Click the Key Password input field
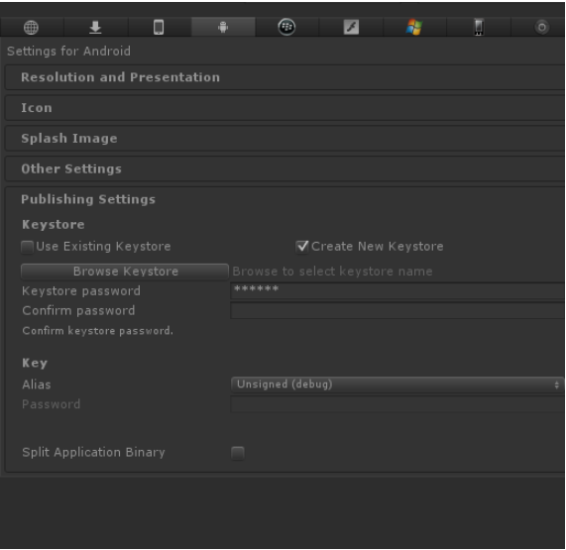 click(397, 404)
